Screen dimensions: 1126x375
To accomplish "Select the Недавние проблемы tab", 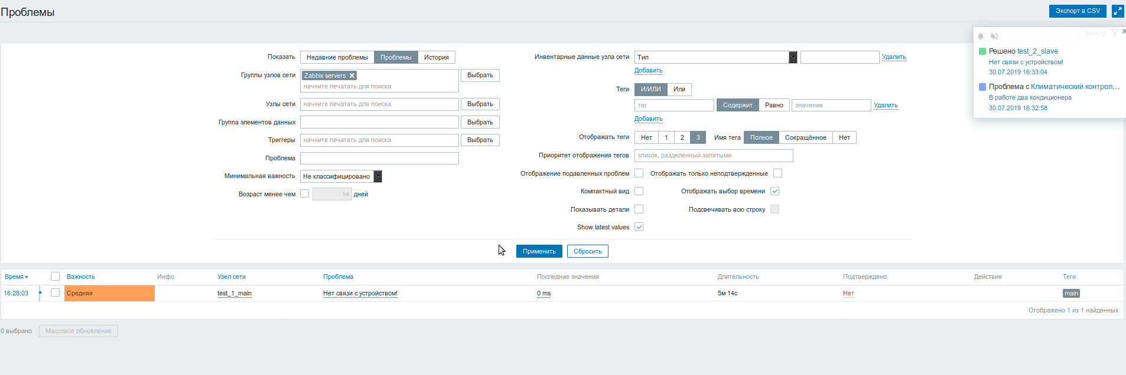I will click(x=337, y=57).
